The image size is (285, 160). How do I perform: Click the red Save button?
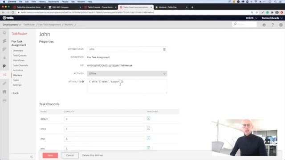tap(50, 155)
